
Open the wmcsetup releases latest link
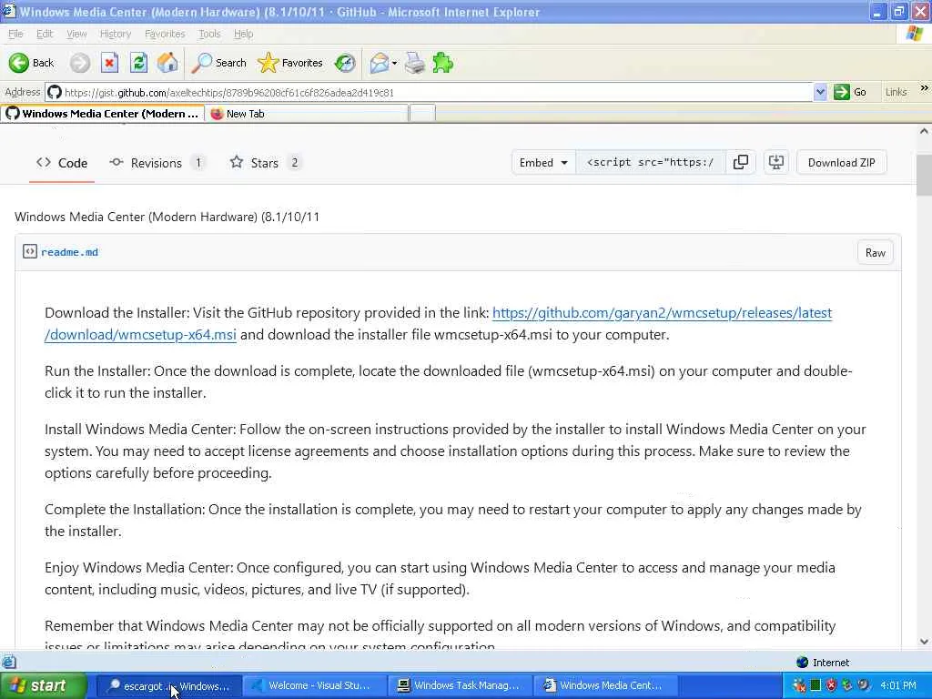tap(662, 313)
